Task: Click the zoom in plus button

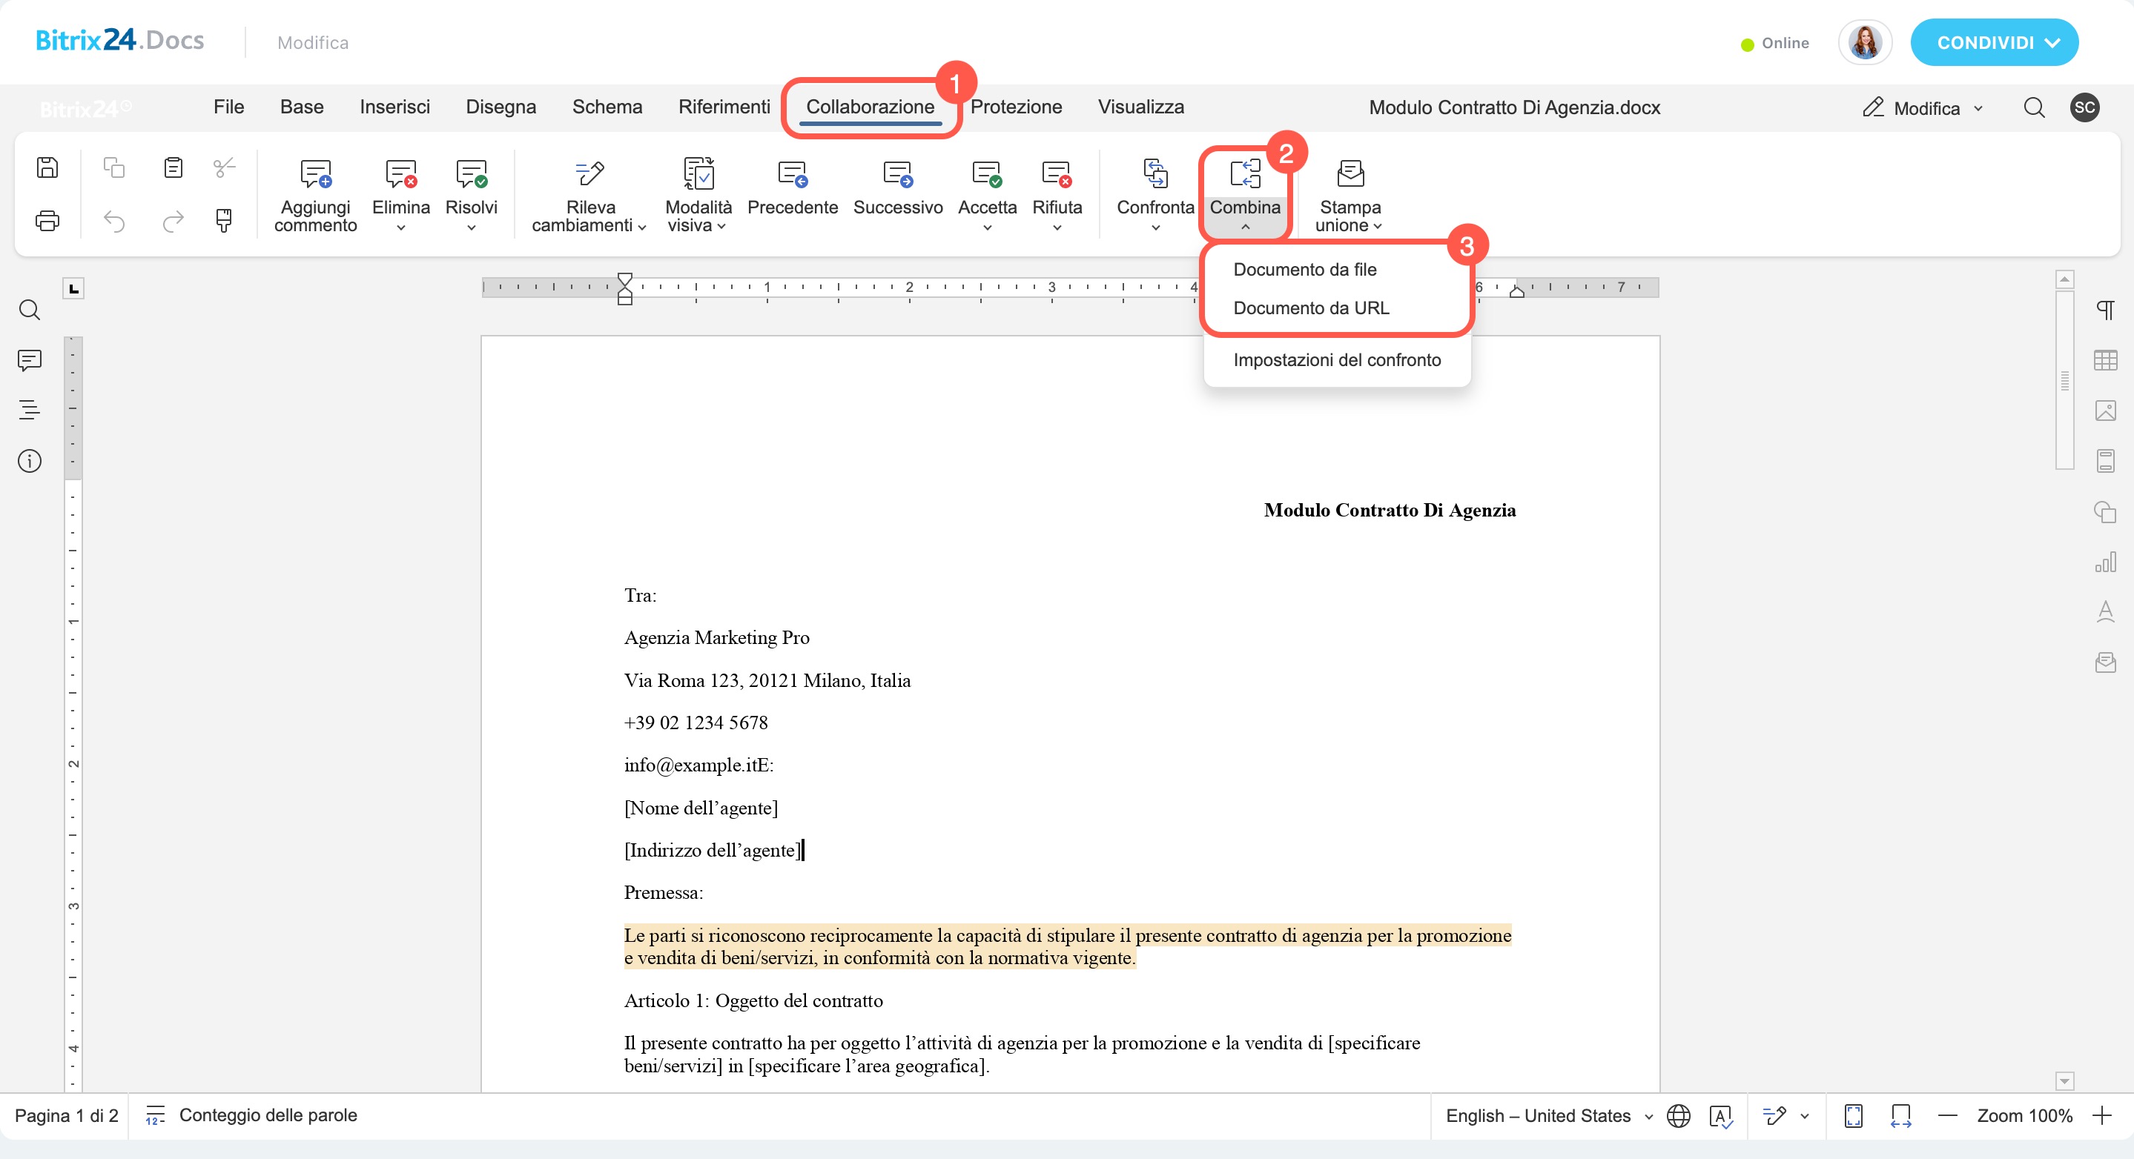Action: (x=2103, y=1116)
